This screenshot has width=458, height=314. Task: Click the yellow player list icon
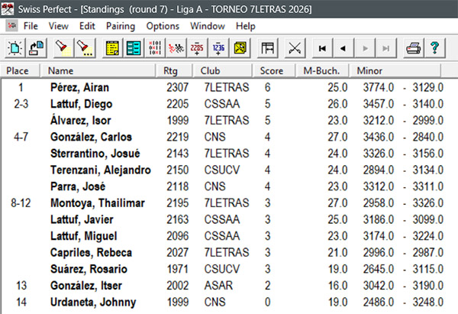(112, 48)
